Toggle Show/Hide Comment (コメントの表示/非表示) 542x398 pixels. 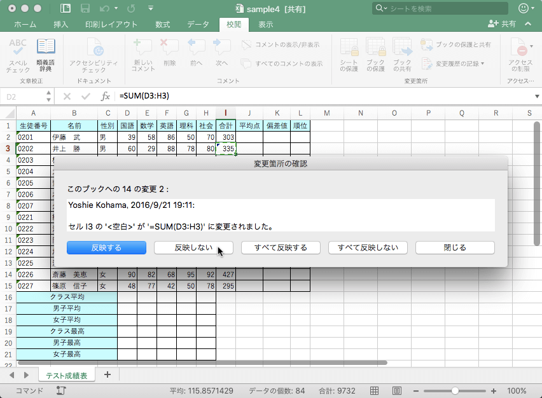click(x=281, y=45)
